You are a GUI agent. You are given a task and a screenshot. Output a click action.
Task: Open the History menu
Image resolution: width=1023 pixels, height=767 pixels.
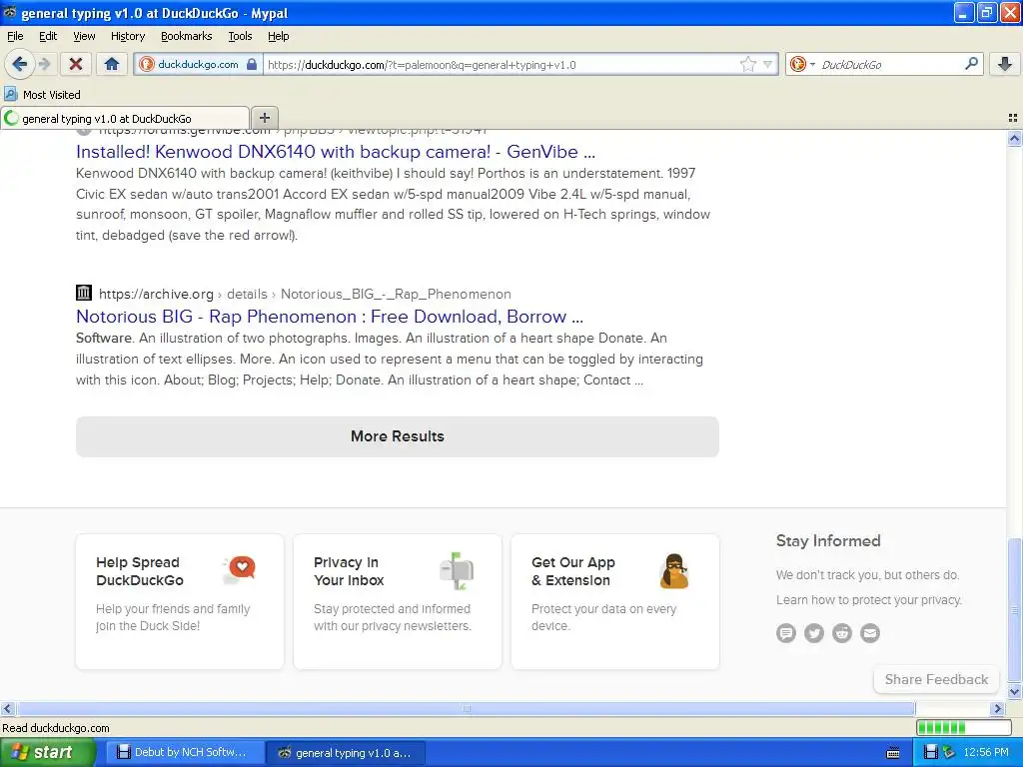(127, 36)
